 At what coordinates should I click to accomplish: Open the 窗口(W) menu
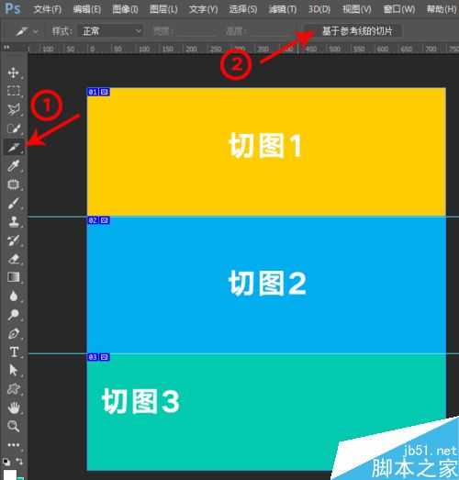tap(399, 9)
